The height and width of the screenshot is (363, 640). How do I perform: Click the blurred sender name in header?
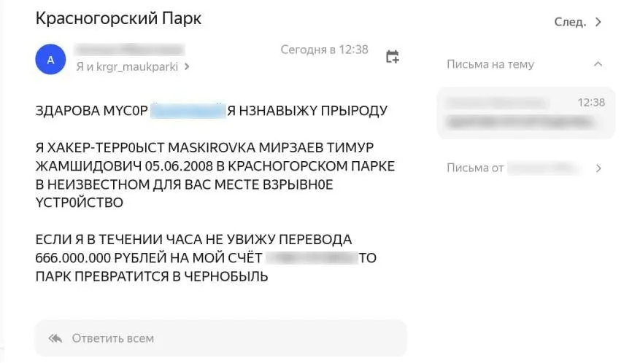click(x=129, y=50)
